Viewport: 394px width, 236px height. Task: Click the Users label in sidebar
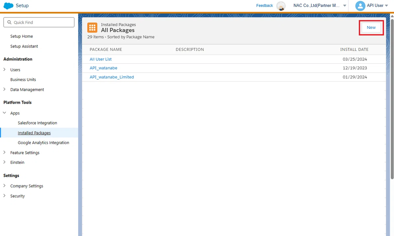pos(15,70)
